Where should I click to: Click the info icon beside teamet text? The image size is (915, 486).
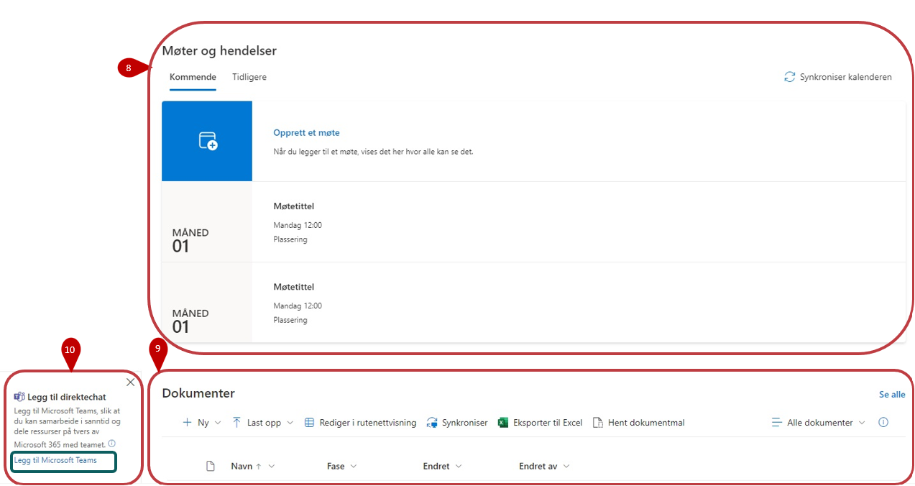pos(111,444)
